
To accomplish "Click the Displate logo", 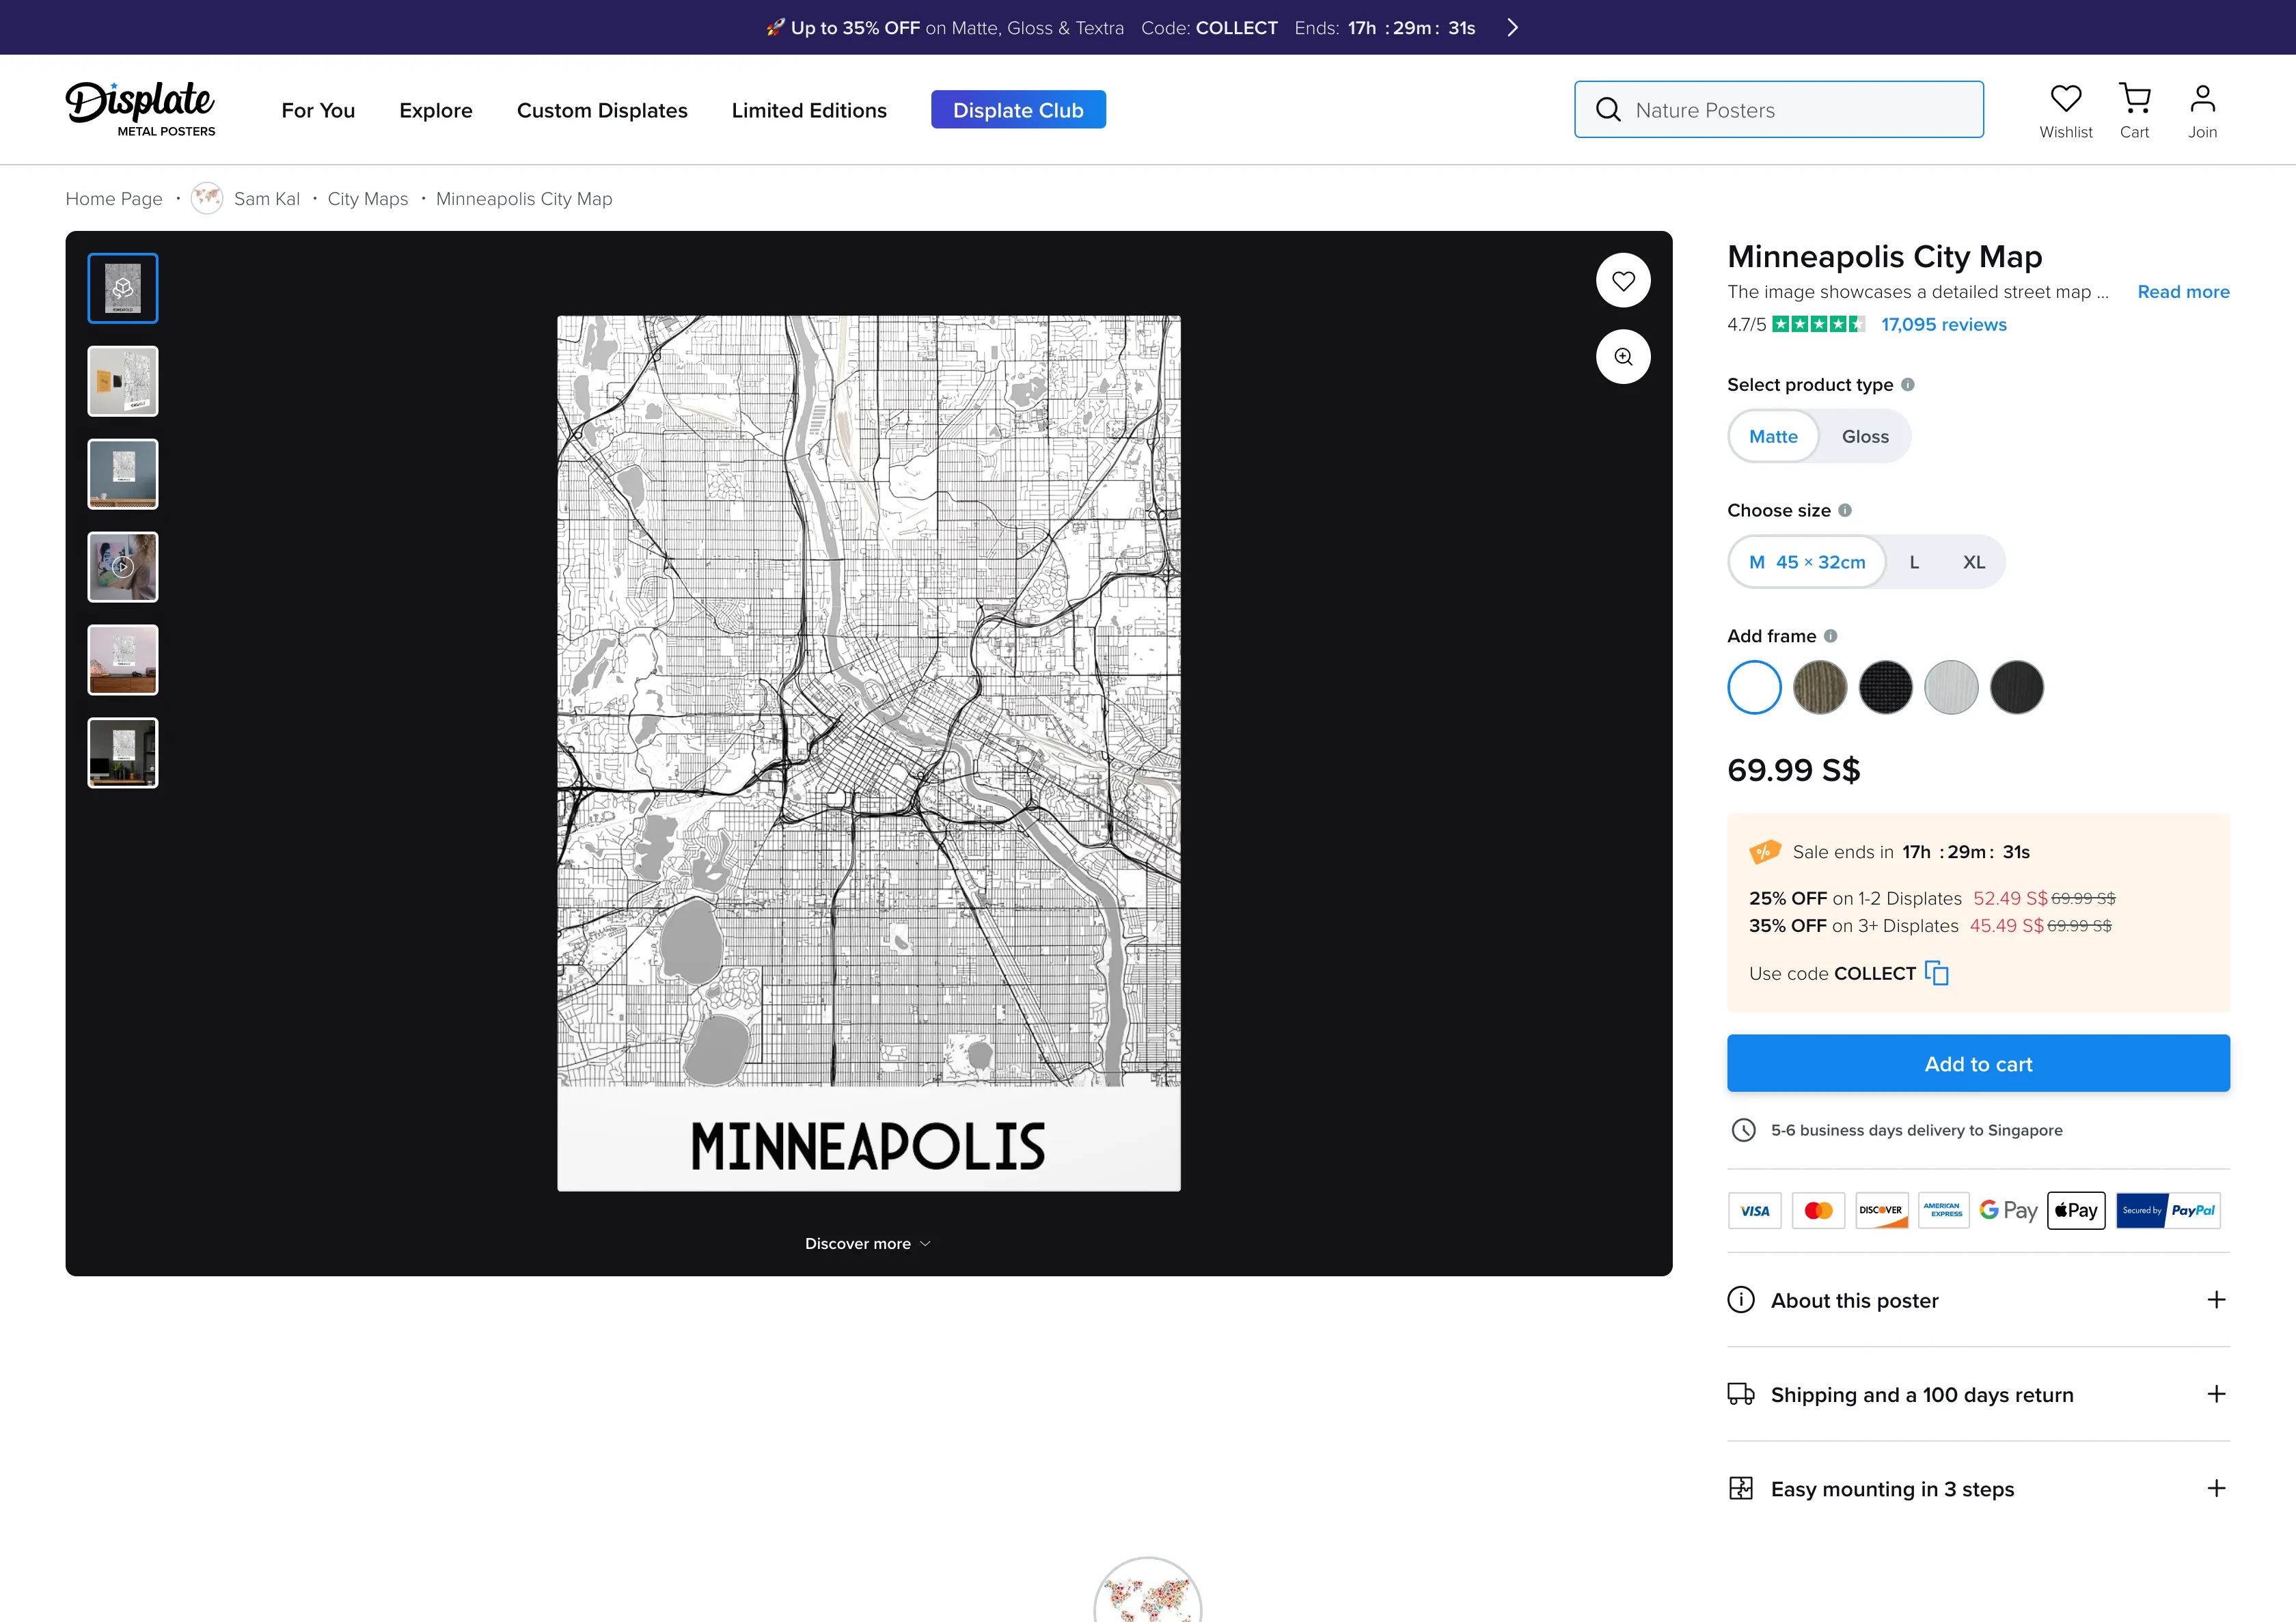I will click(140, 109).
